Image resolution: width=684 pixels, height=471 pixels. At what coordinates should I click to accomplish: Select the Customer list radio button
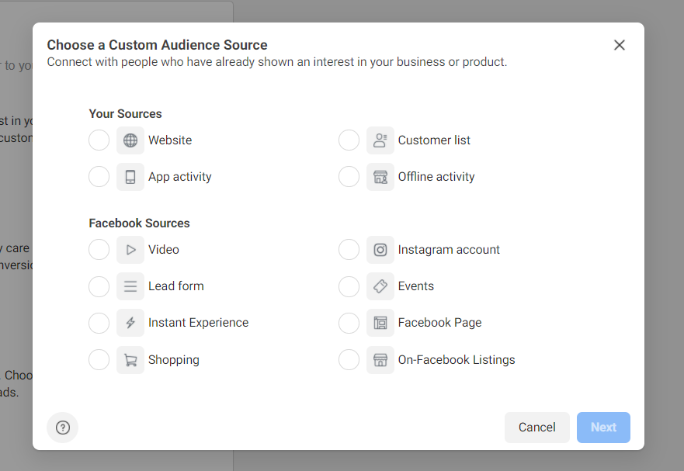[x=349, y=140]
